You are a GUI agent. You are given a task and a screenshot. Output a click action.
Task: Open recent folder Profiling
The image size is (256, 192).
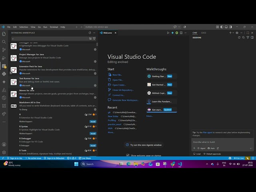[x=112, y=120]
